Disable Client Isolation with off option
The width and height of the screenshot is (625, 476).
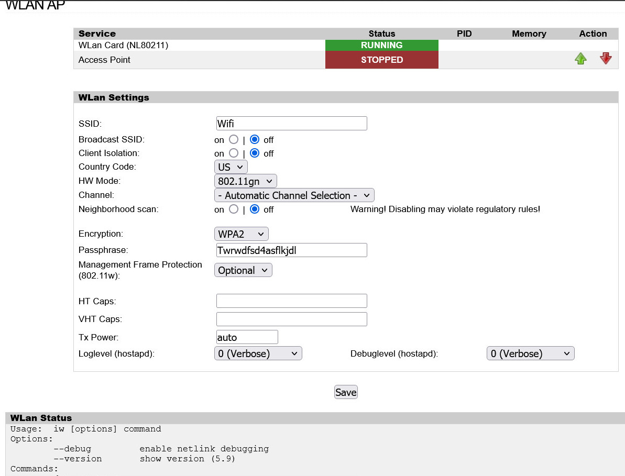tap(254, 153)
